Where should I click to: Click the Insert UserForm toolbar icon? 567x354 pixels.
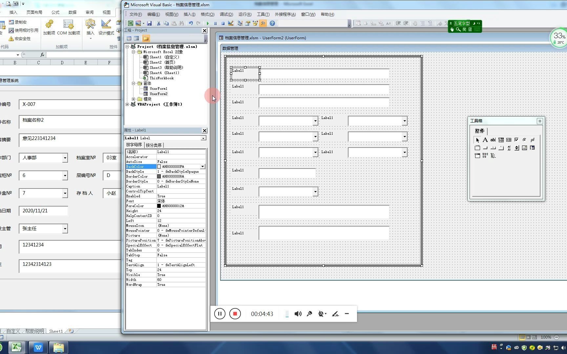138,23
